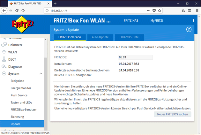Click the Heimnetz network icon
The image size is (201, 135).
pyautogui.click(x=4, y=45)
